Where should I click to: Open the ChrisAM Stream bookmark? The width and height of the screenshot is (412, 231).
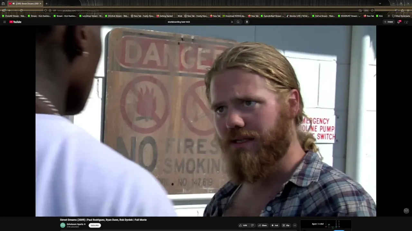[x=14, y=16]
